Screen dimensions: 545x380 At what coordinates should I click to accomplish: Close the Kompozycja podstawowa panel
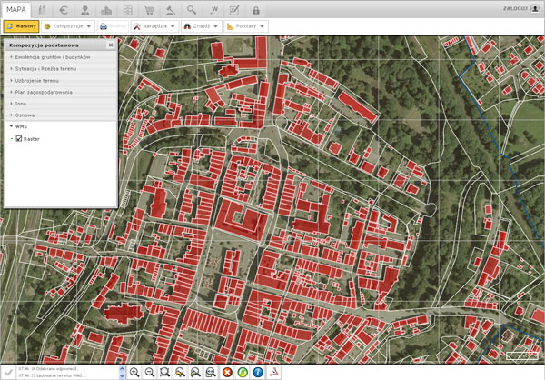(x=111, y=45)
